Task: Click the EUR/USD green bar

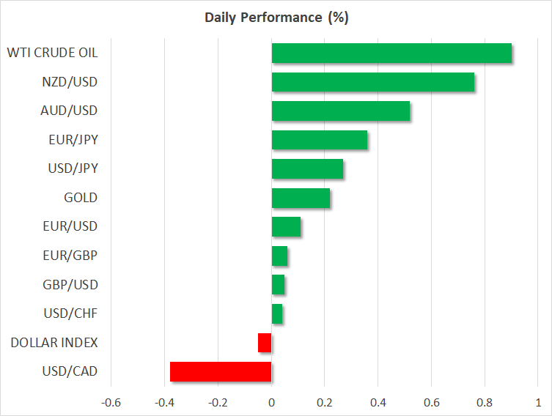Action: [286, 227]
